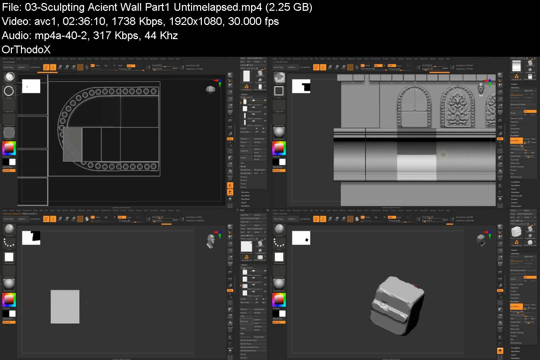Activate Edit mode in the arch-outline ZBrush frame
This screenshot has height=360, width=540.
click(x=46, y=67)
